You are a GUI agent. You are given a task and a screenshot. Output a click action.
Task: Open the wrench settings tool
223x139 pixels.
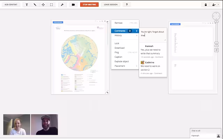(62, 5)
